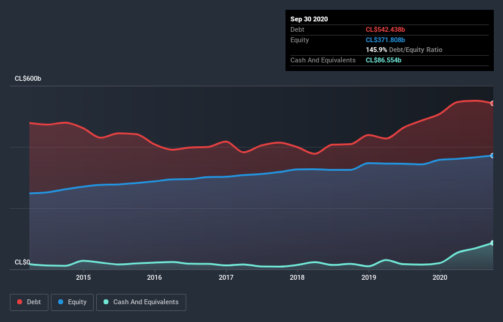Image resolution: width=503 pixels, height=322 pixels.
Task: Click the 2016 x-axis label
Action: (x=154, y=277)
